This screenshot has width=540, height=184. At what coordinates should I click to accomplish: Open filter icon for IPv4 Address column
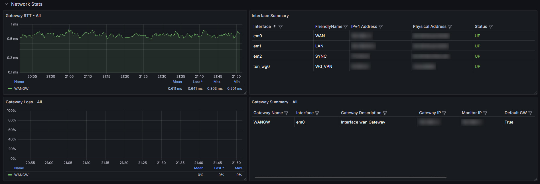381,26
